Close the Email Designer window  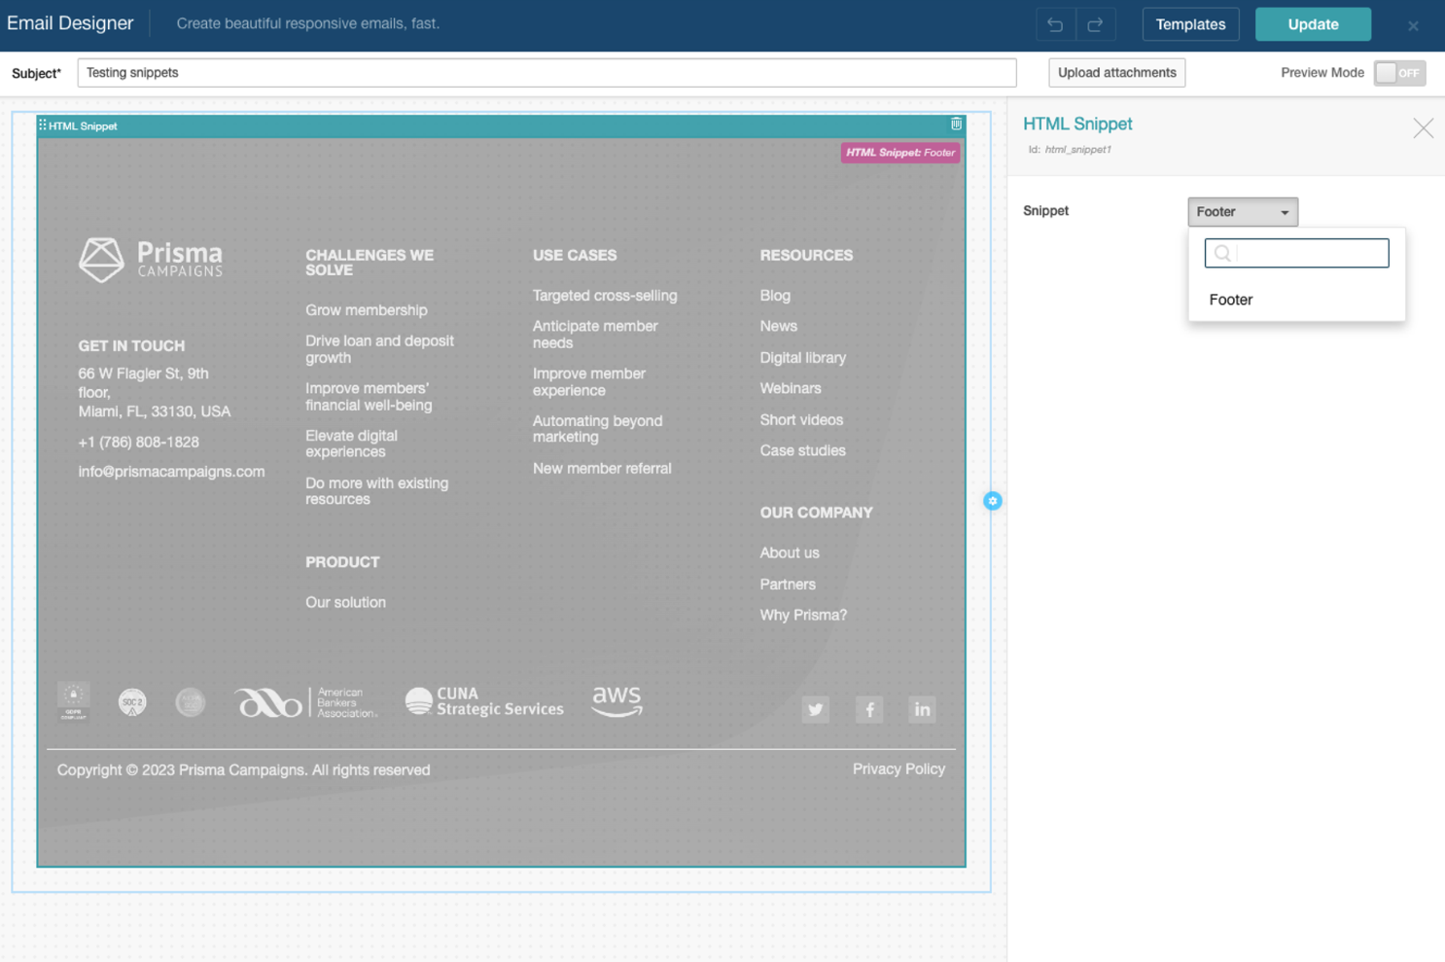(1413, 25)
